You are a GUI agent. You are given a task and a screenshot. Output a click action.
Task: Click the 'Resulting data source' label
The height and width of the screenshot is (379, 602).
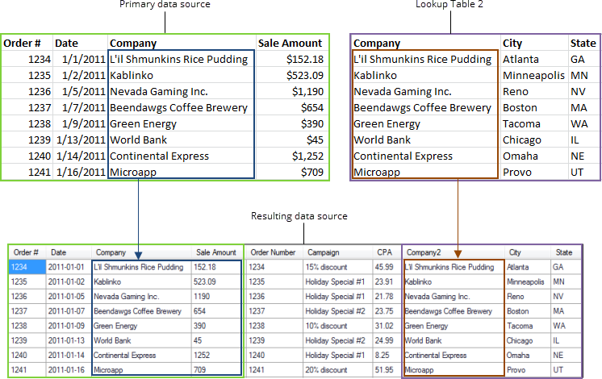click(x=299, y=216)
